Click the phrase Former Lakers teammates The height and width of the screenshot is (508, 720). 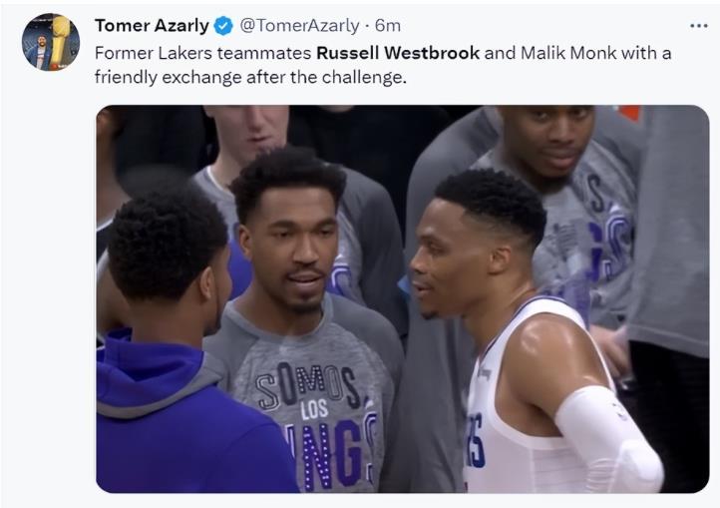pos(203,53)
